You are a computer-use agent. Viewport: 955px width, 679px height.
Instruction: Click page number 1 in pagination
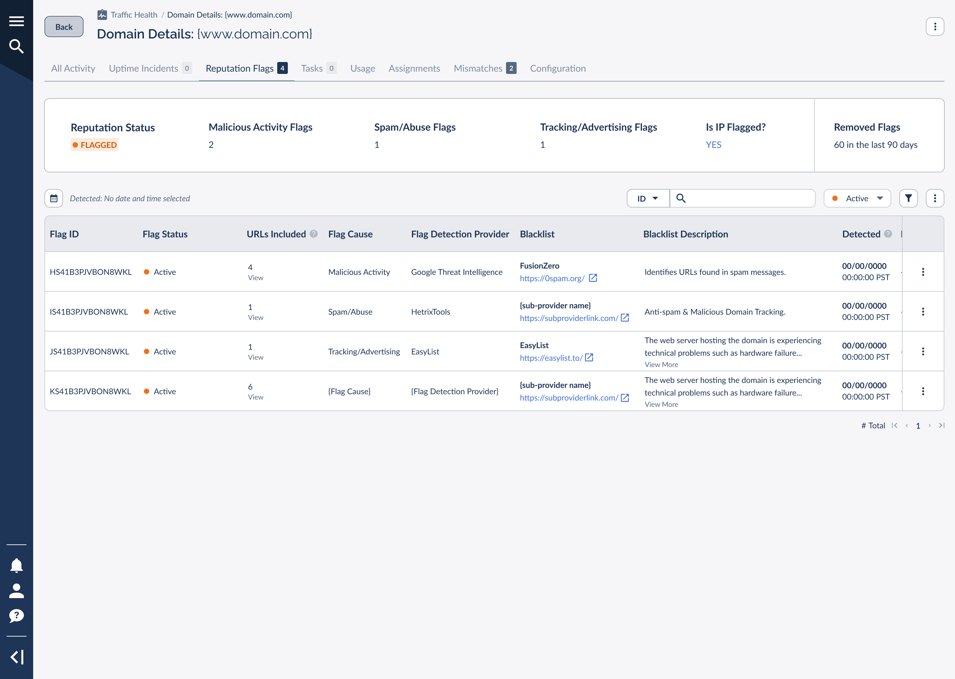click(918, 426)
